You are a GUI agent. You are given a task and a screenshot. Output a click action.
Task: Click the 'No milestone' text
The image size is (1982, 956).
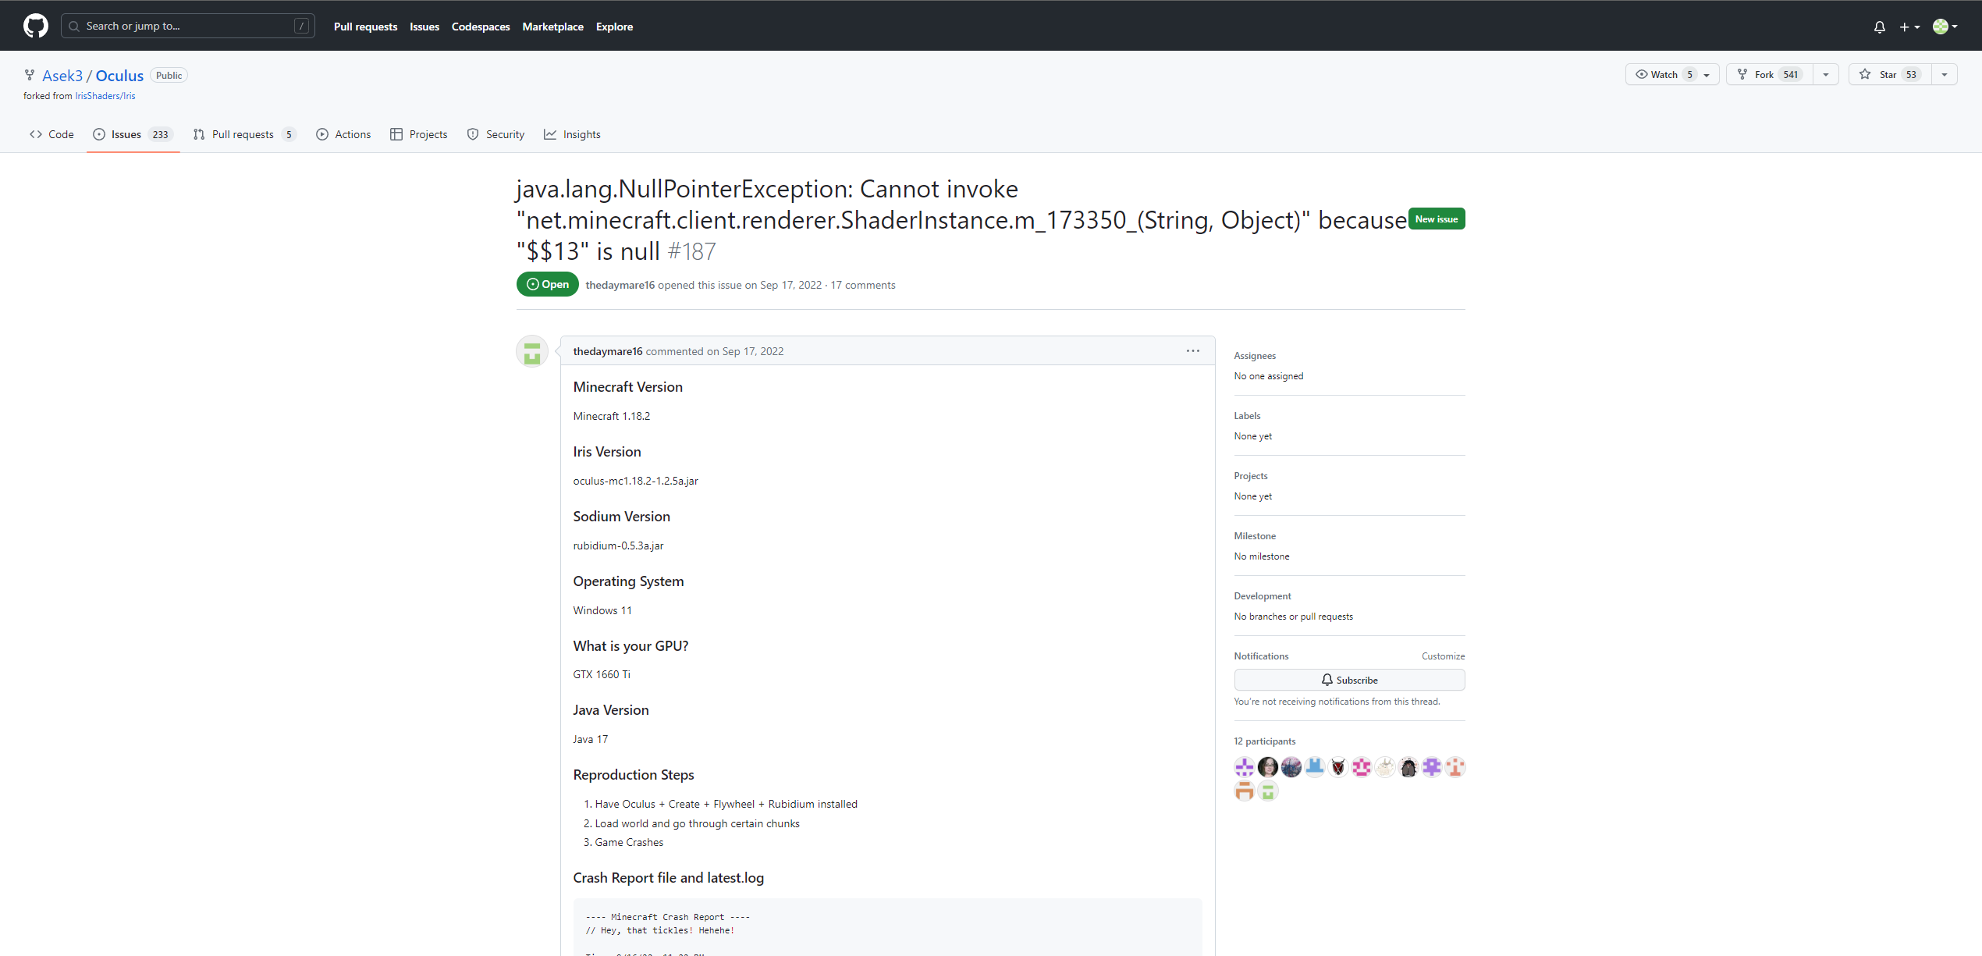point(1262,556)
